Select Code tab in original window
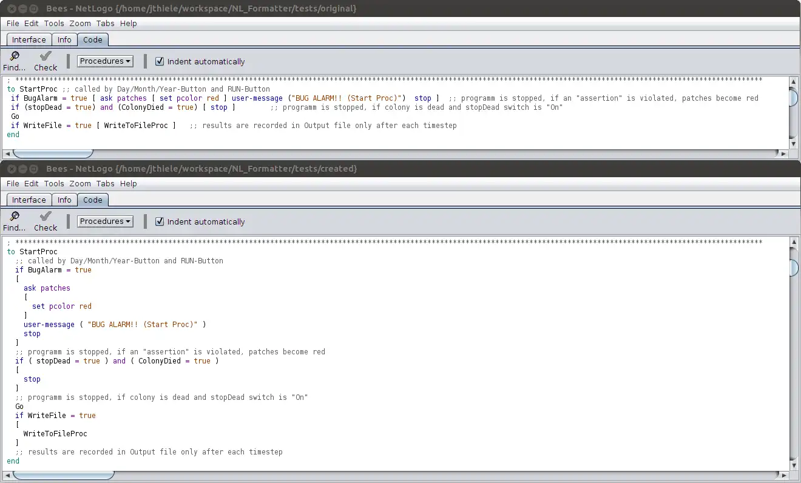Viewport: 801px width, 483px height. pos(93,39)
